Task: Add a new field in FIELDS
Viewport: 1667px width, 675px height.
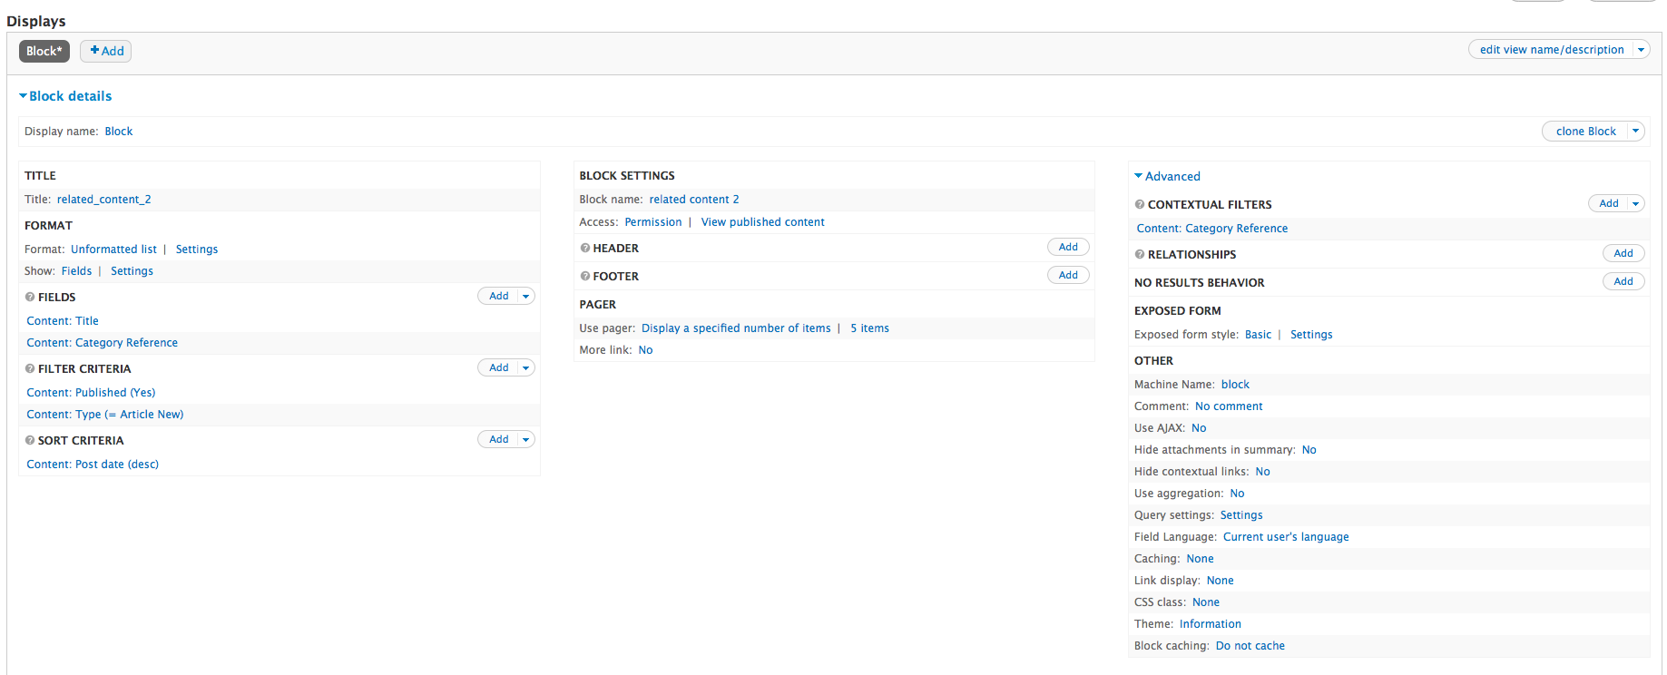Action: [498, 296]
